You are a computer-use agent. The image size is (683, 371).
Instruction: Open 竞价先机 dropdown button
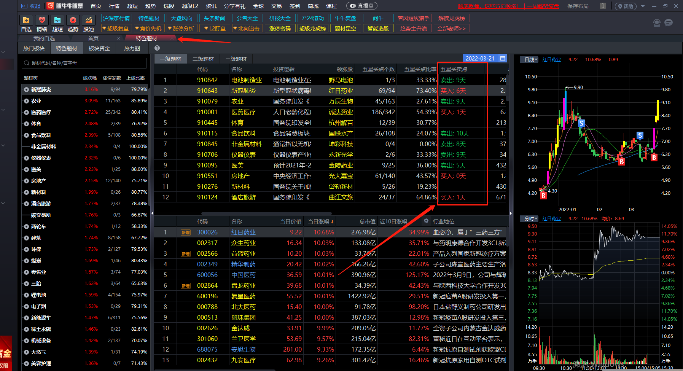click(149, 29)
